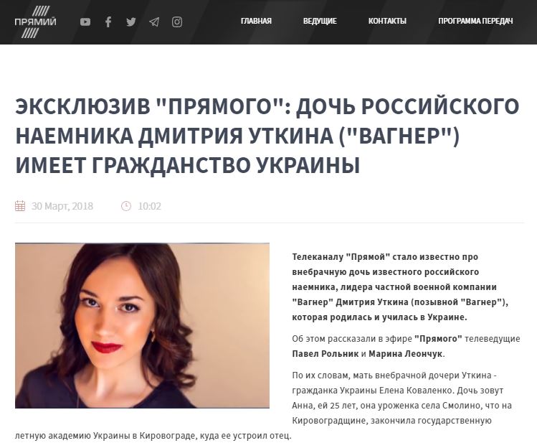Click the clock icon beside 10:02
The image size is (537, 448).
[126, 206]
